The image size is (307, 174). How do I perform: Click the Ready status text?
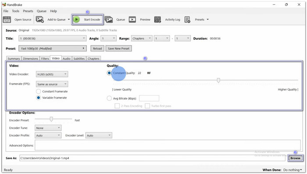point(8,170)
